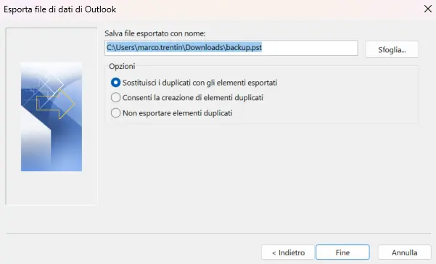
Task: Click the 'Salva file esportato con nome:' label
Action: (x=155, y=33)
